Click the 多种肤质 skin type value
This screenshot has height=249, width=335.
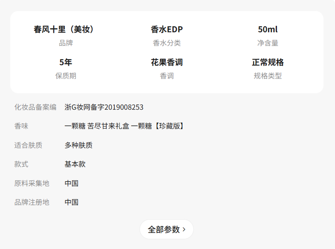coord(79,145)
